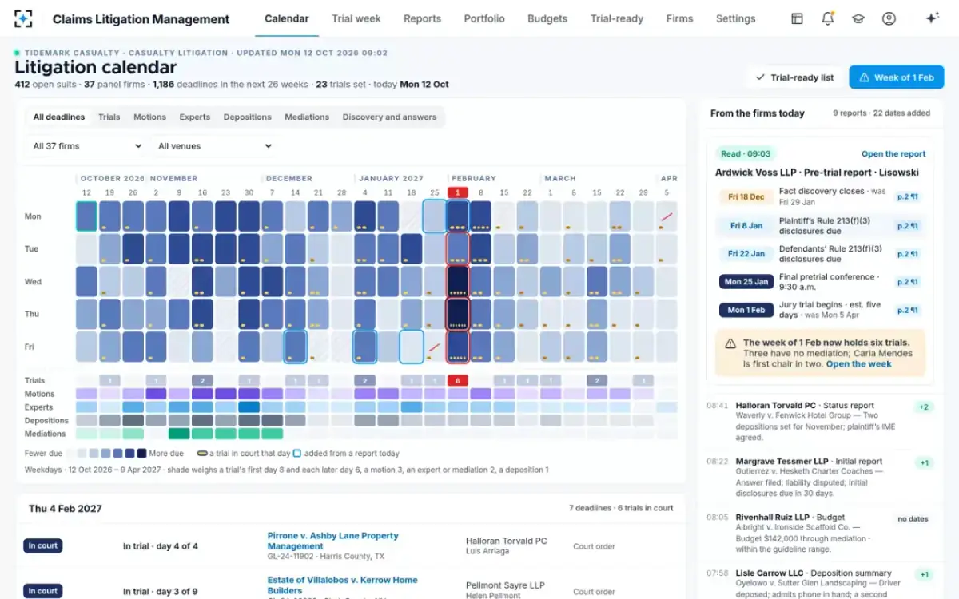Click the graduation cap help icon

click(858, 18)
